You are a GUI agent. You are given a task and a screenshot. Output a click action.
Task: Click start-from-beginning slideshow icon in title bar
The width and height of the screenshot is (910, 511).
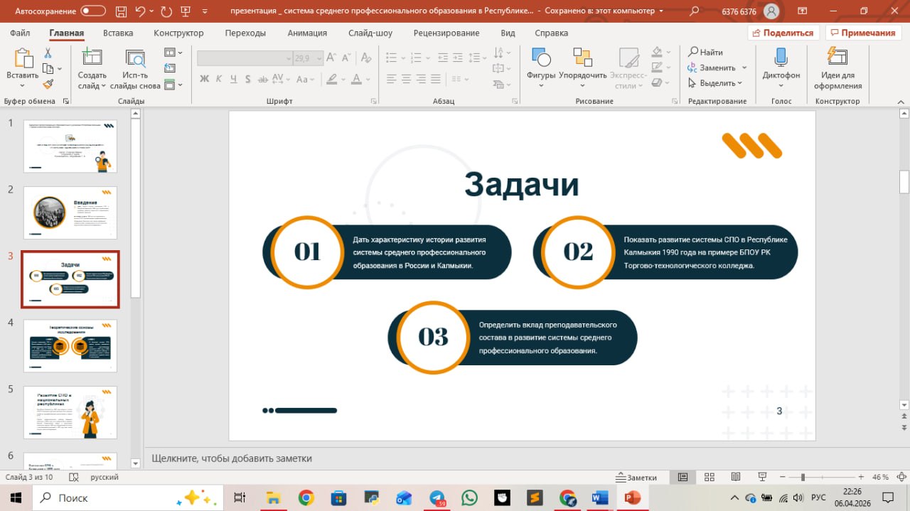coord(187,11)
